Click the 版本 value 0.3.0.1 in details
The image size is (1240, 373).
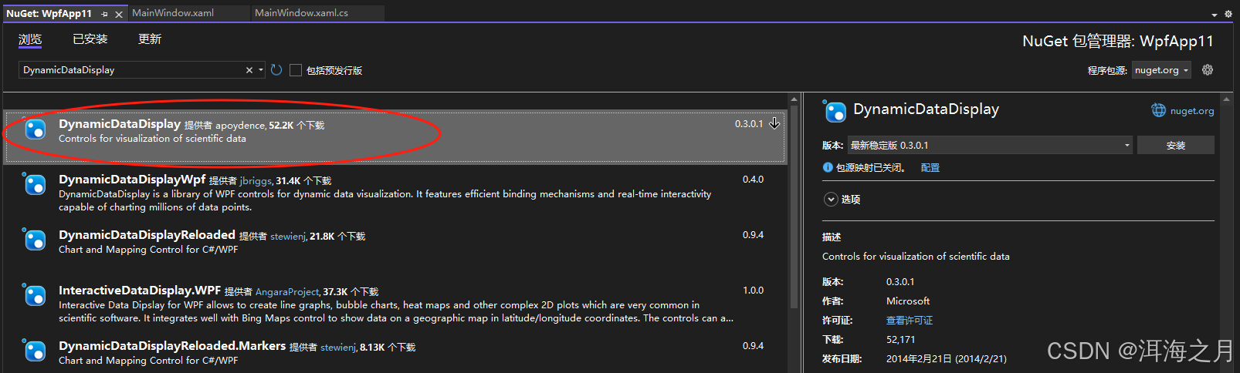point(900,282)
